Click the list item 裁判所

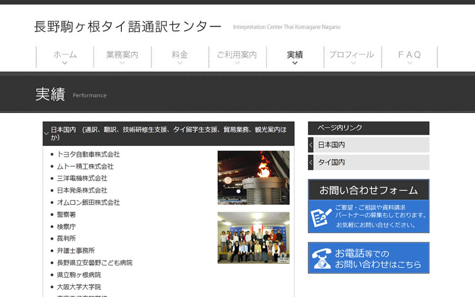coord(66,239)
